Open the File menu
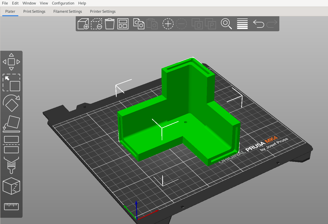This screenshot has height=224, width=328. tap(5, 3)
